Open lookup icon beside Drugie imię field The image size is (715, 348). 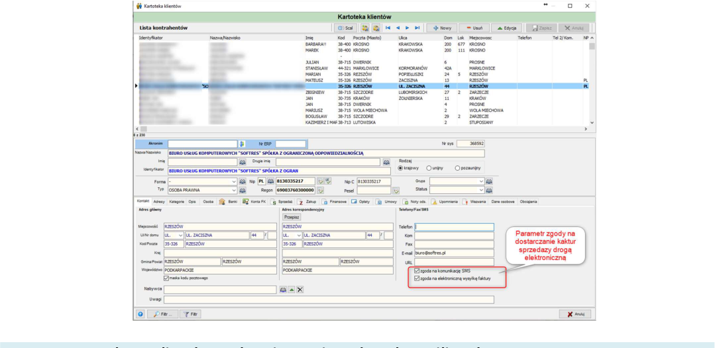click(386, 162)
